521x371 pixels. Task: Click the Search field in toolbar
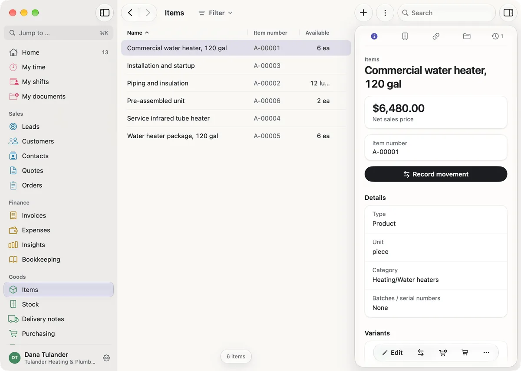447,13
